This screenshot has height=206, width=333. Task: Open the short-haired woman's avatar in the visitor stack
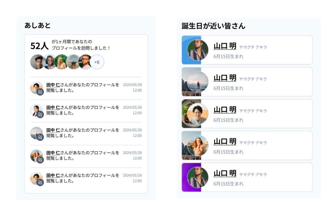tap(49, 62)
